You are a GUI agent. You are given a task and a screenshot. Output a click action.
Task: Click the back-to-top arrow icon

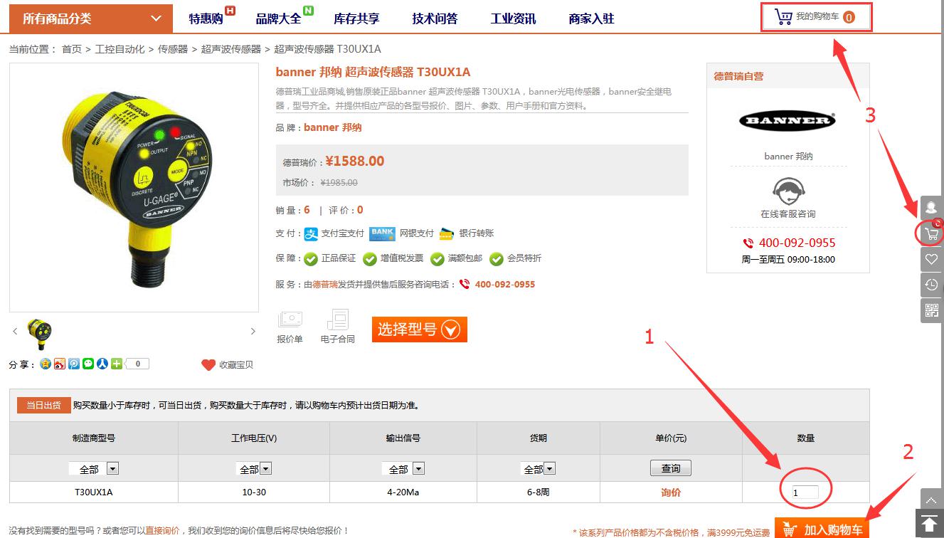point(931,524)
